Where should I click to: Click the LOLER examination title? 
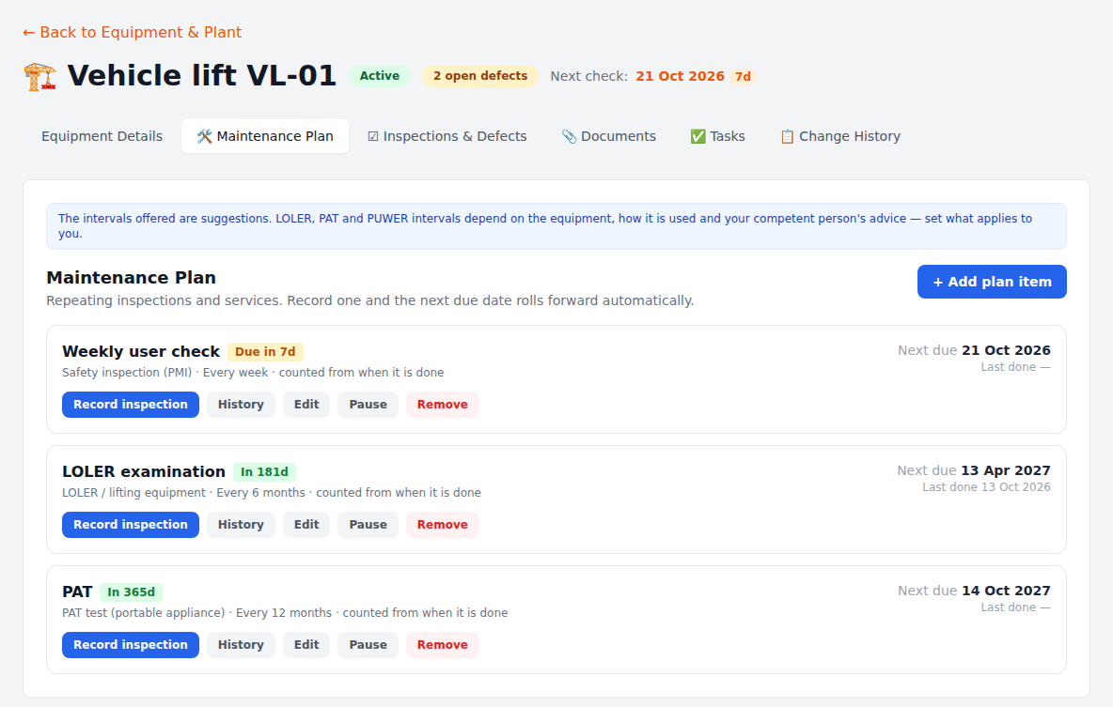pos(144,471)
